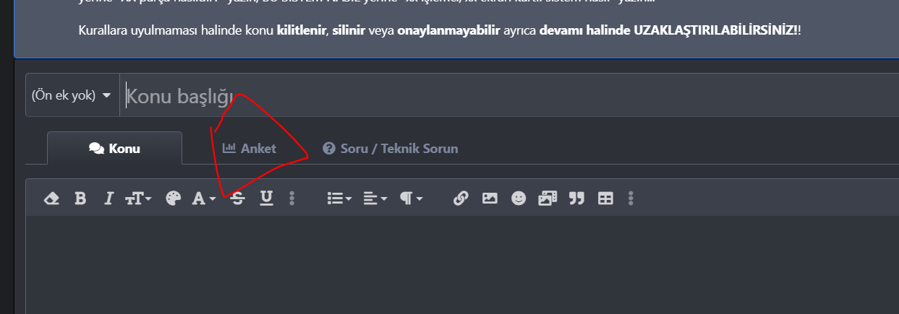899x314 pixels.
Task: Click the eraser remove formatting icon
Action: pyautogui.click(x=51, y=199)
